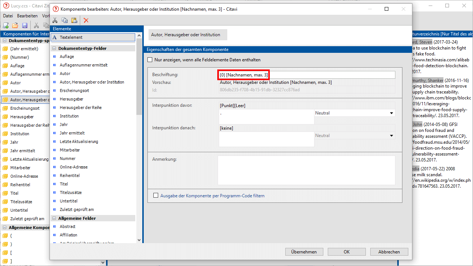Screen dimensions: 473x266
Task: Open the Datei menu
Action: coord(8,16)
